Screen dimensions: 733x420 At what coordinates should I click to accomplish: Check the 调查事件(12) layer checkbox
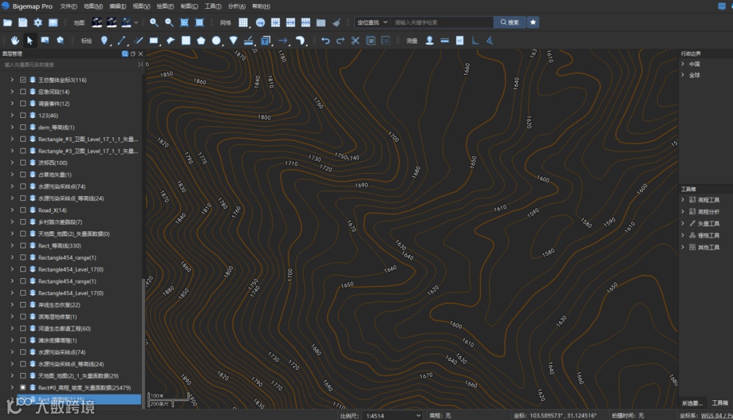[23, 103]
